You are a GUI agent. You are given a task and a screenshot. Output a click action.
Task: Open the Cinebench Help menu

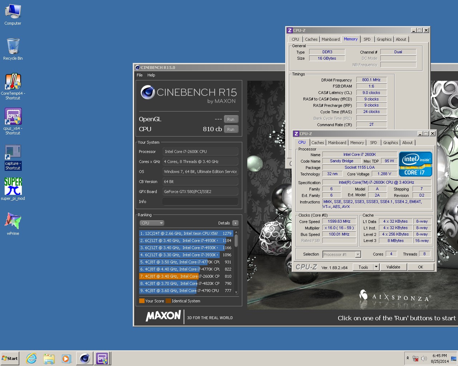pos(151,75)
